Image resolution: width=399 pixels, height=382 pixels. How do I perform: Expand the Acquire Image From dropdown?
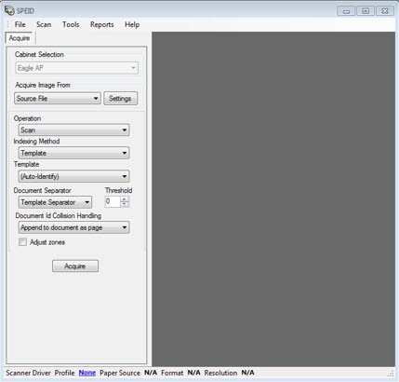(58, 99)
